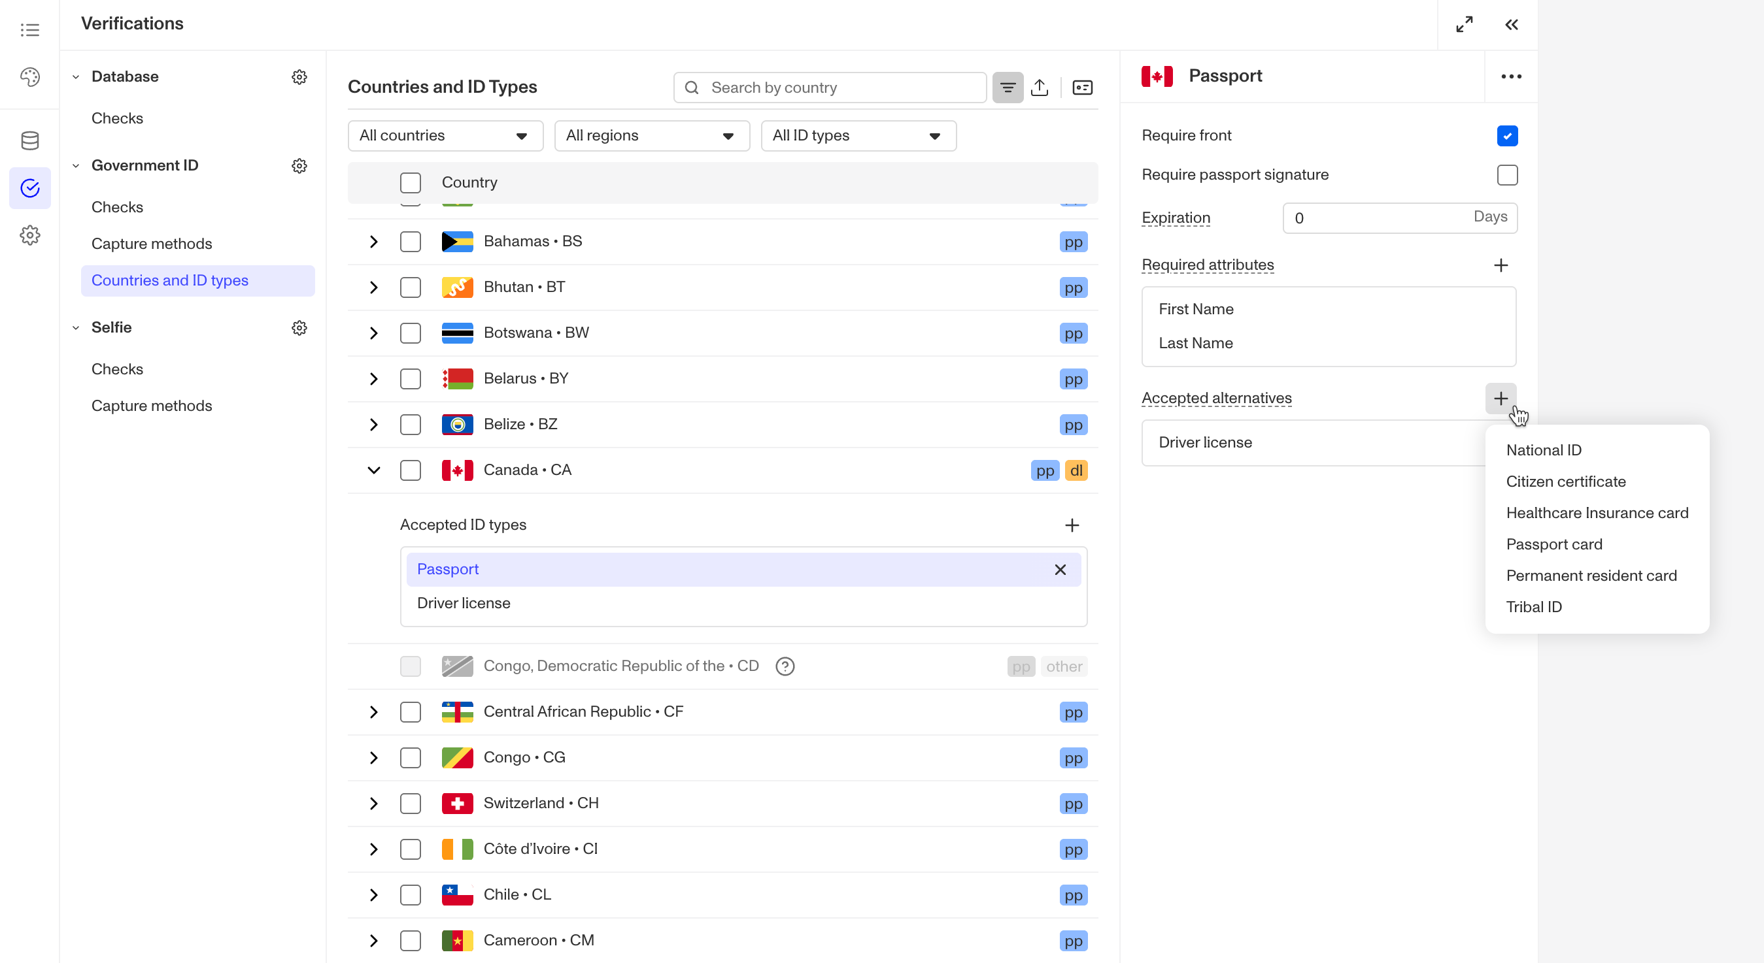Collapse panel with double chevron icon
This screenshot has width=1764, height=963.
(x=1512, y=25)
